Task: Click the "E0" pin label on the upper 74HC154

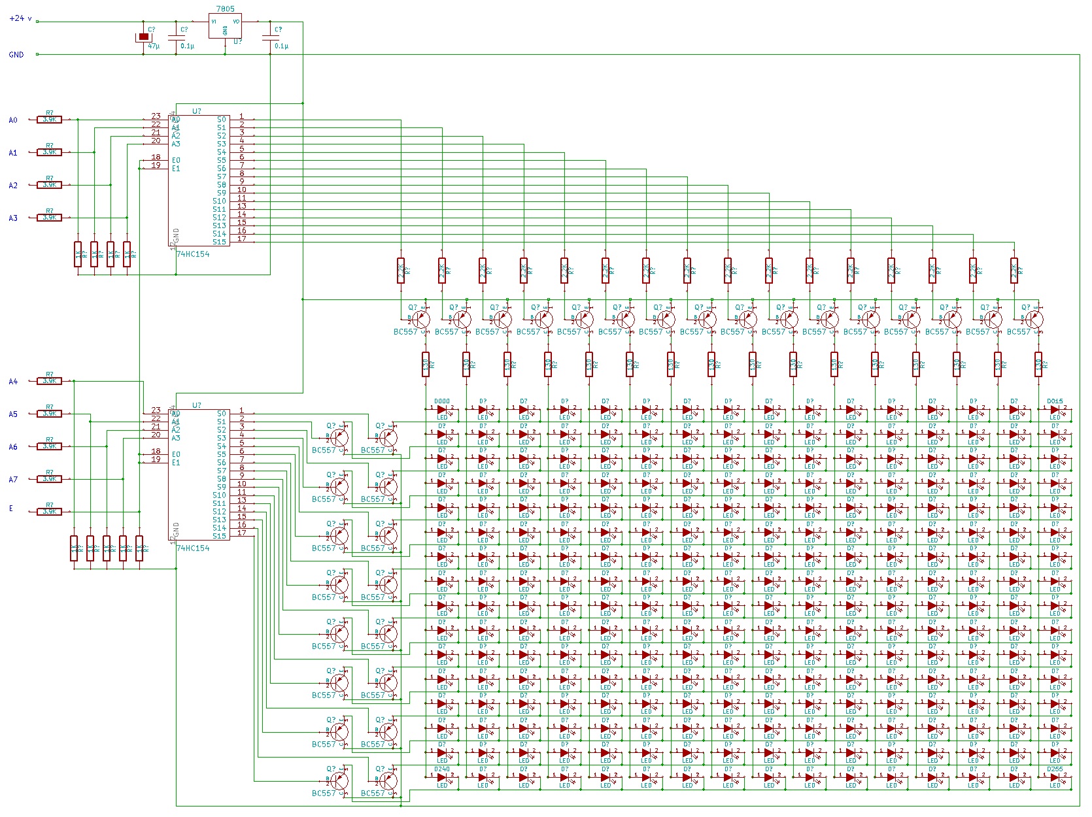Action: [176, 160]
